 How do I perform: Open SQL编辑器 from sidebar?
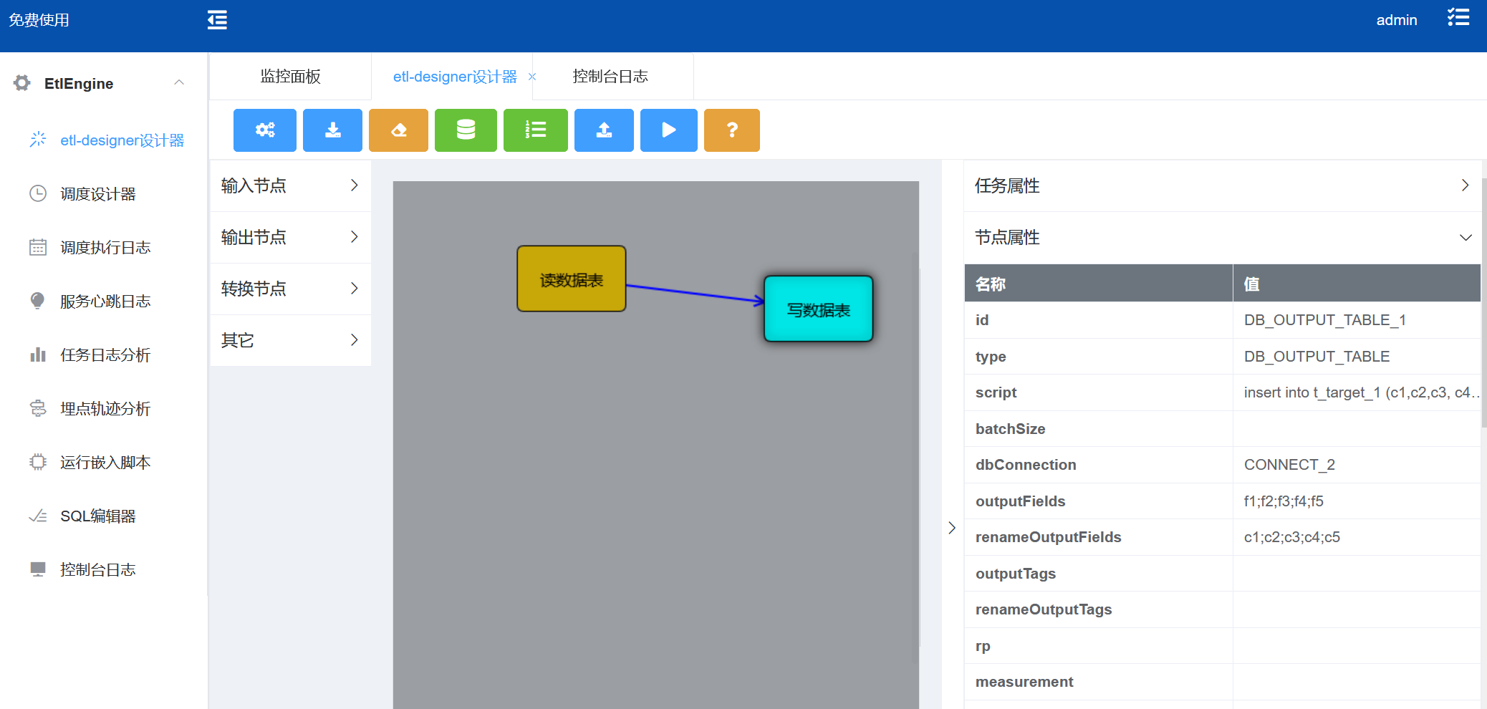click(x=98, y=516)
